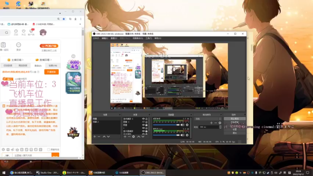Add a new source with the plus icon
The image size is (313, 176).
pos(125,136)
